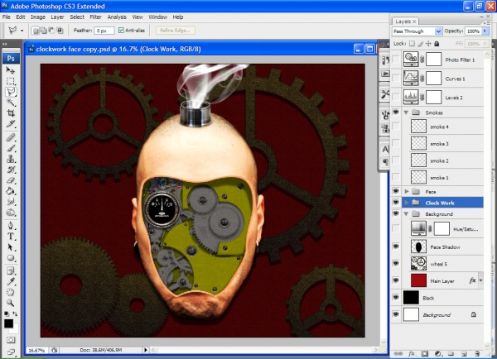
Task: Select the Polygonal Lasso tool
Action: click(x=11, y=92)
